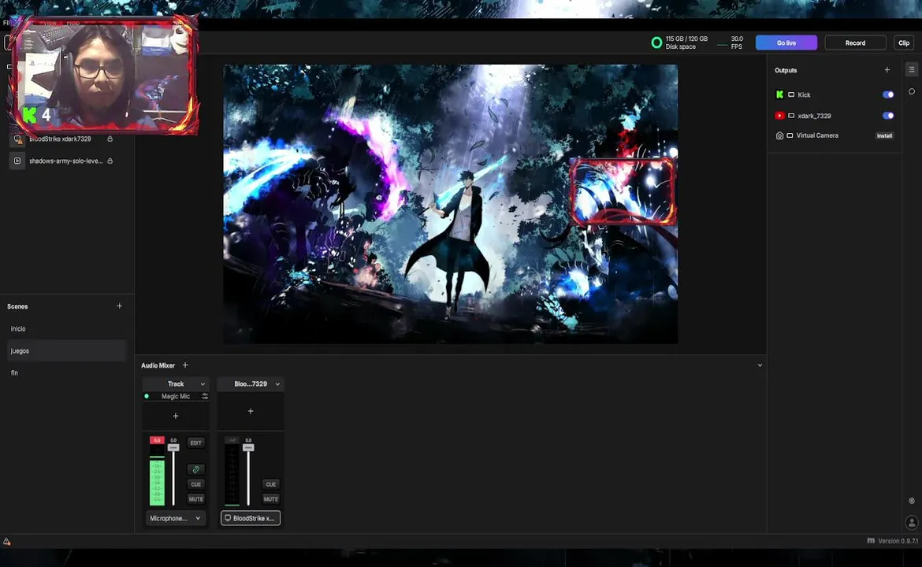Click the Bloo...7329 channel volume fader handle
Screen dimensions: 922x567
click(x=248, y=448)
